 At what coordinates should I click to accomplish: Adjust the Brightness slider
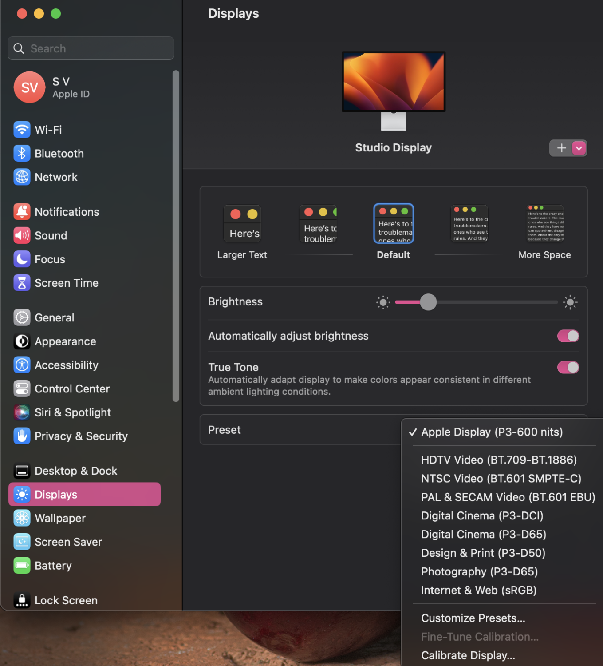(x=428, y=302)
